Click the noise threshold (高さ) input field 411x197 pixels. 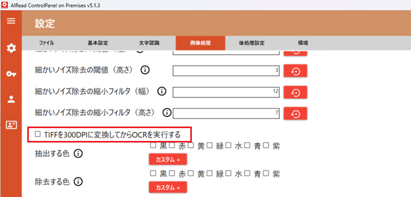(x=226, y=70)
